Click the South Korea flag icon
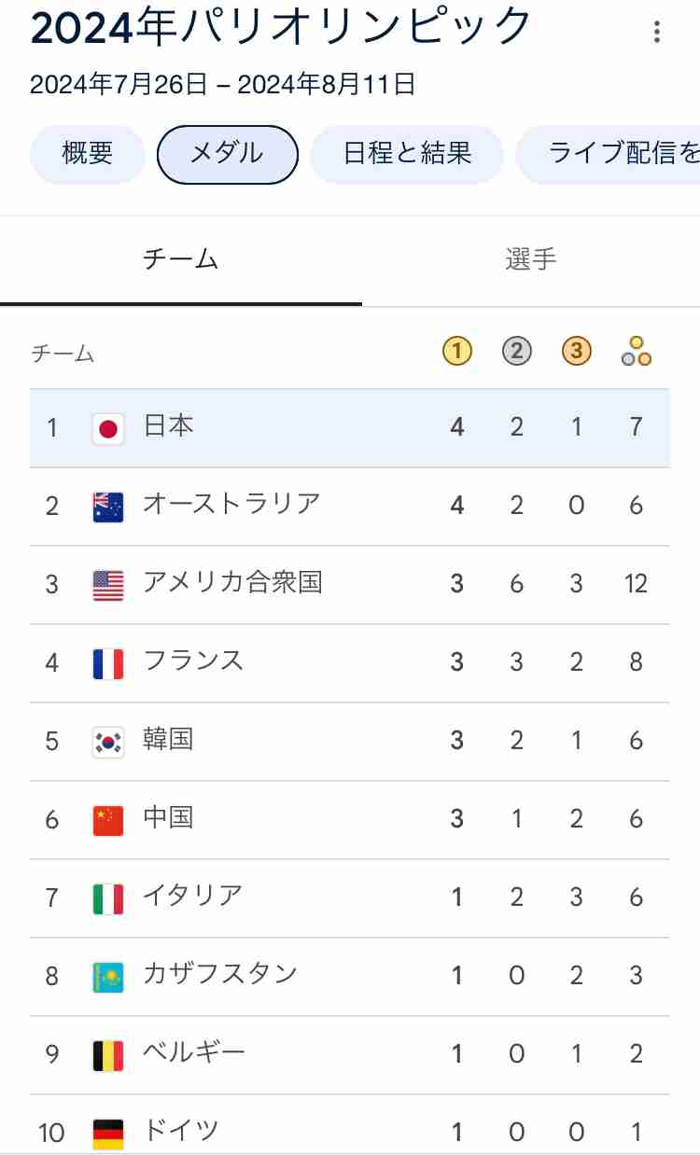This screenshot has width=700, height=1155. (108, 742)
